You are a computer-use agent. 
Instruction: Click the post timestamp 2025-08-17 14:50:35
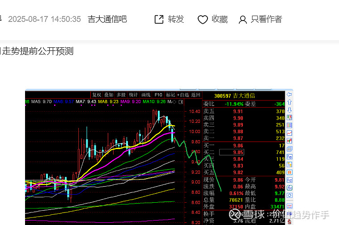(45, 19)
